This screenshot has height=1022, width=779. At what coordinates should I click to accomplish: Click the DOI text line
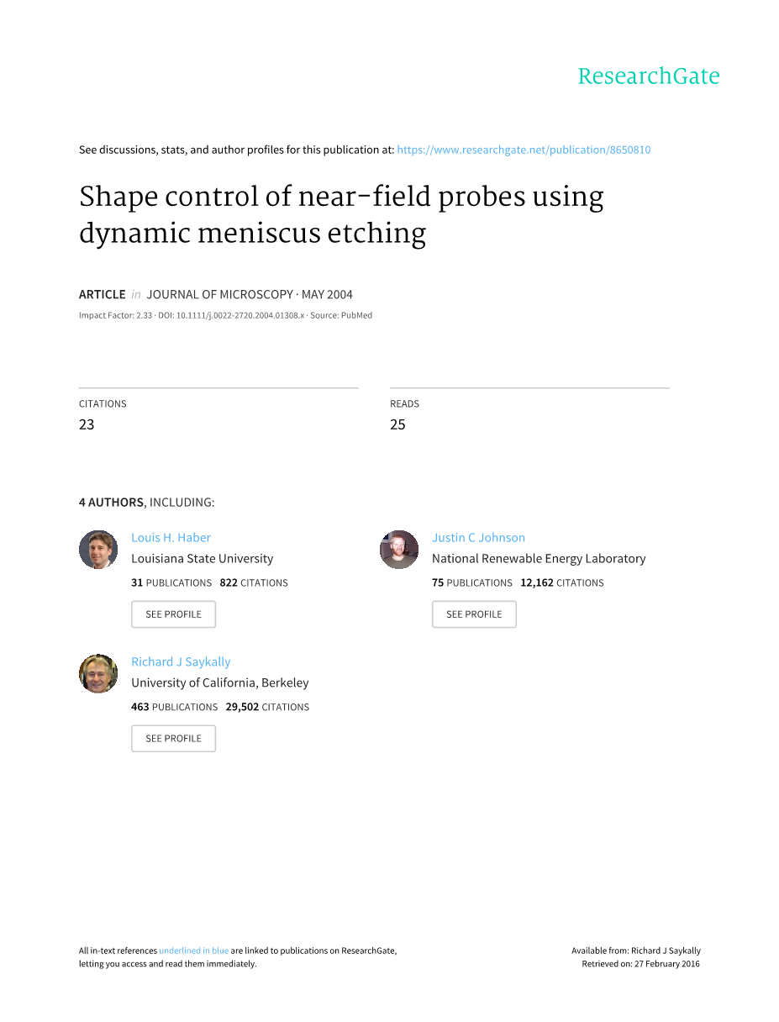(x=230, y=315)
